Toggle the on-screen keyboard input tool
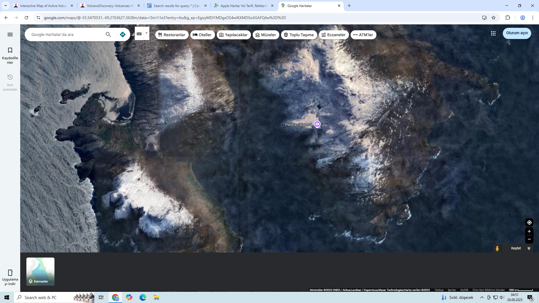The image size is (539, 303). 139,34
